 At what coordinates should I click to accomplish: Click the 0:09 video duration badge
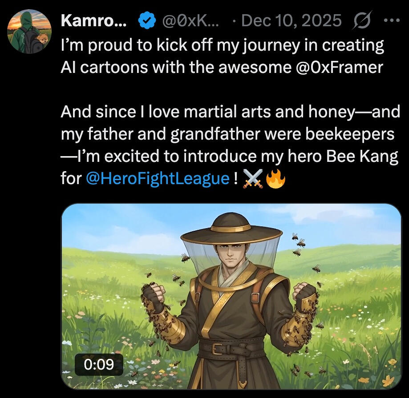(98, 365)
